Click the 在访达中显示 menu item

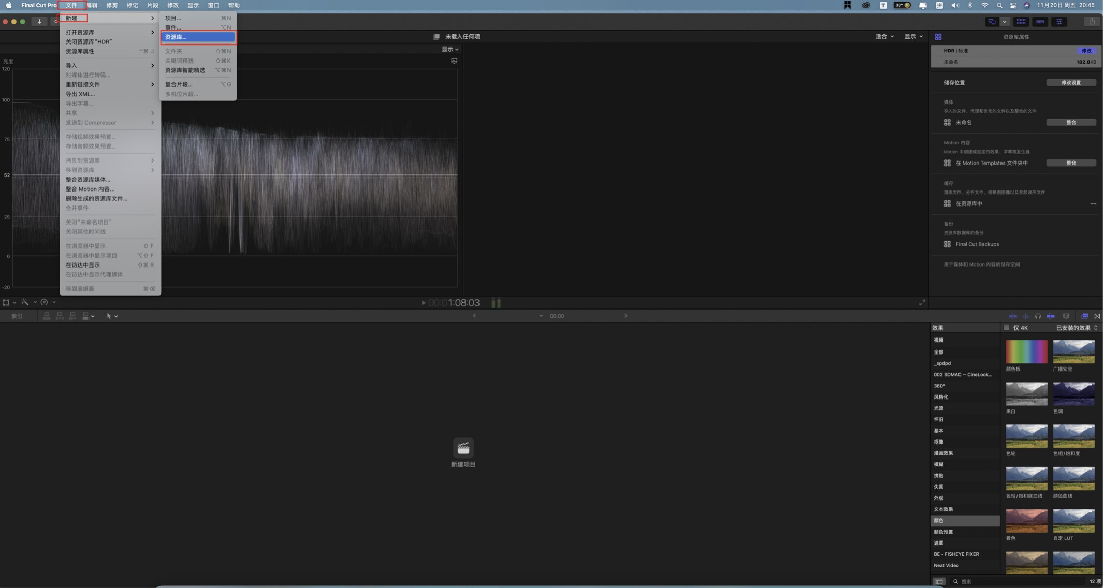[110, 265]
